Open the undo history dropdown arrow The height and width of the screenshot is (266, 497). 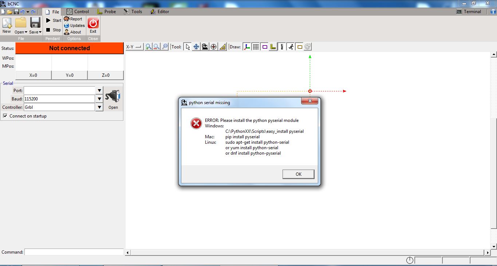(x=28, y=12)
